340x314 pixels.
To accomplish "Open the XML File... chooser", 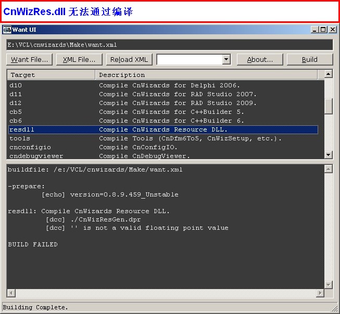I will point(79,59).
